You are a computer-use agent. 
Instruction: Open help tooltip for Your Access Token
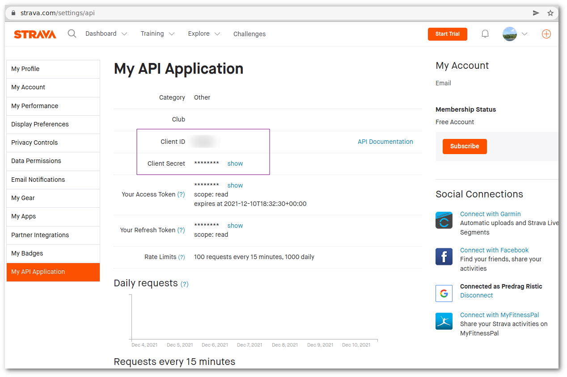181,194
